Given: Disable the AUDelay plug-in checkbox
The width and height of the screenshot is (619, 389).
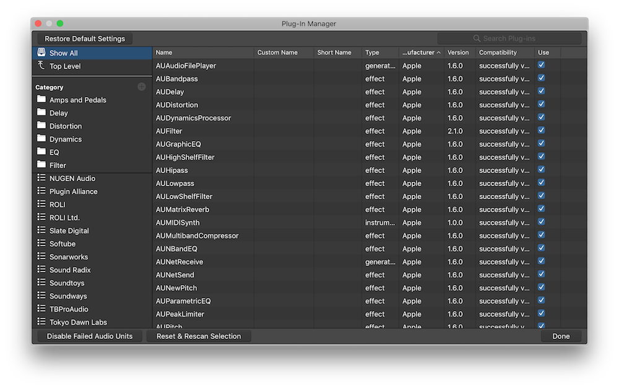Looking at the screenshot, I should tap(541, 92).
